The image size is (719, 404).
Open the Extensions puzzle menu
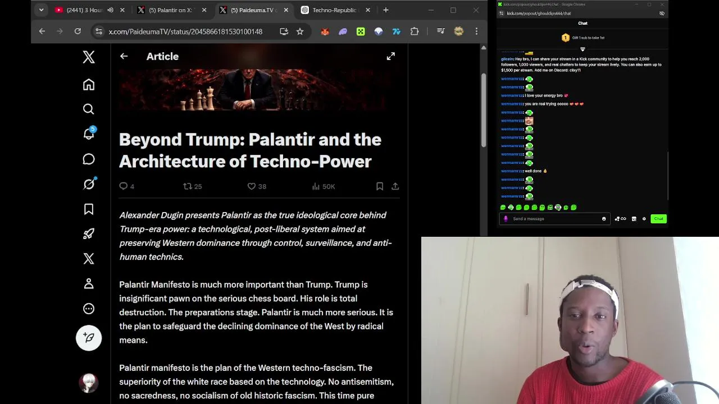[415, 31]
